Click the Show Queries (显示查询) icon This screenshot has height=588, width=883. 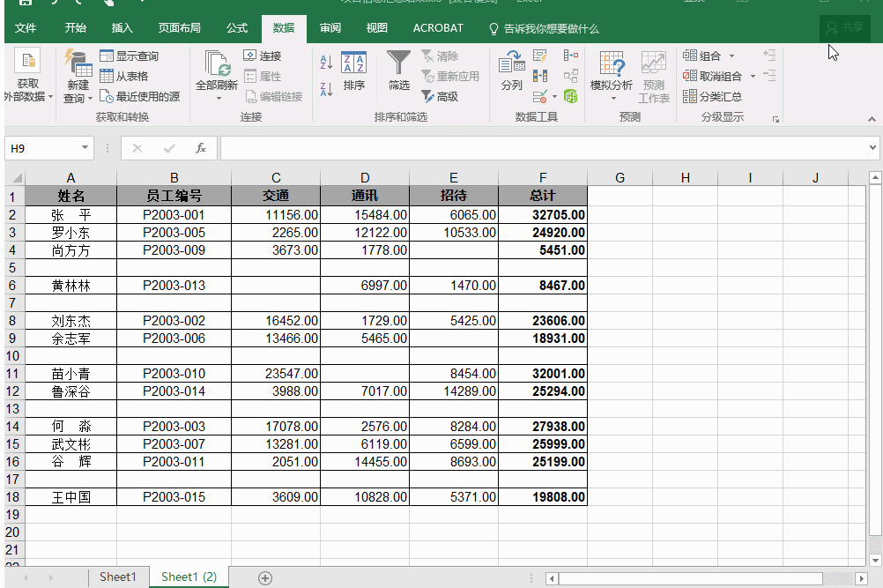tap(107, 56)
